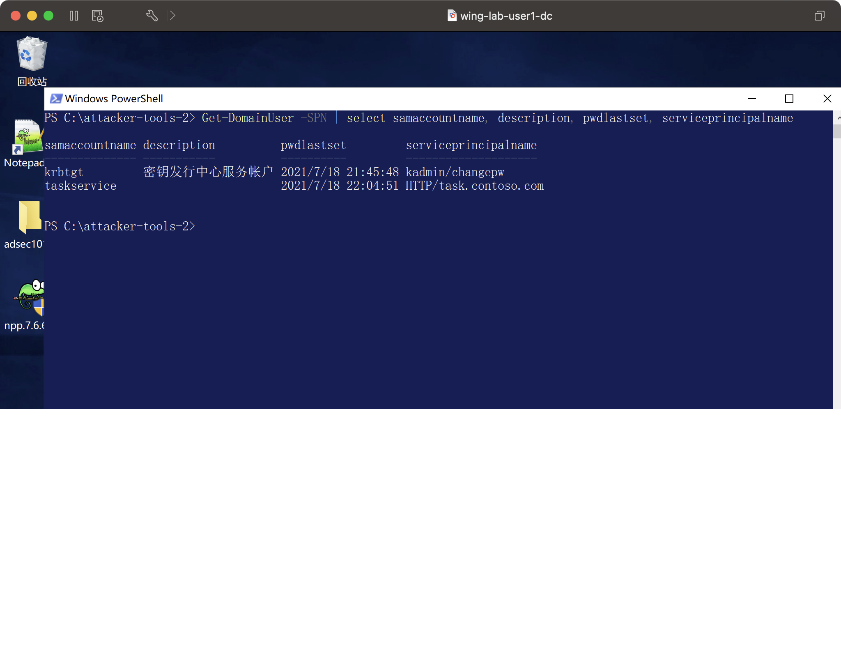Click the serviceprincipalname column header
The height and width of the screenshot is (662, 841).
(471, 145)
